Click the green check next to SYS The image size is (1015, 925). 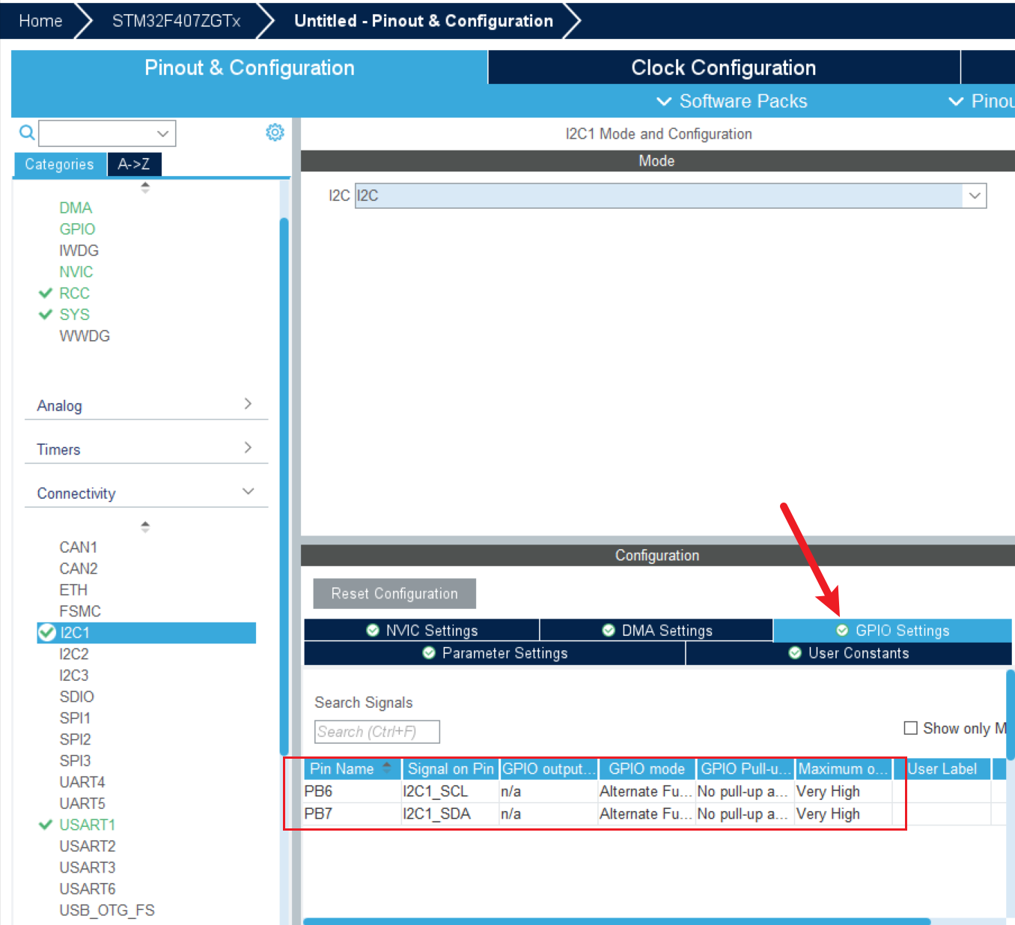(46, 315)
